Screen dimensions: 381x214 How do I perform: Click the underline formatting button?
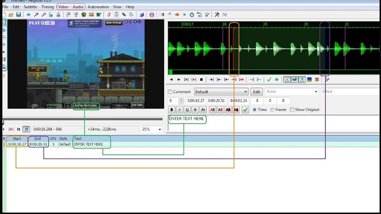click(187, 110)
